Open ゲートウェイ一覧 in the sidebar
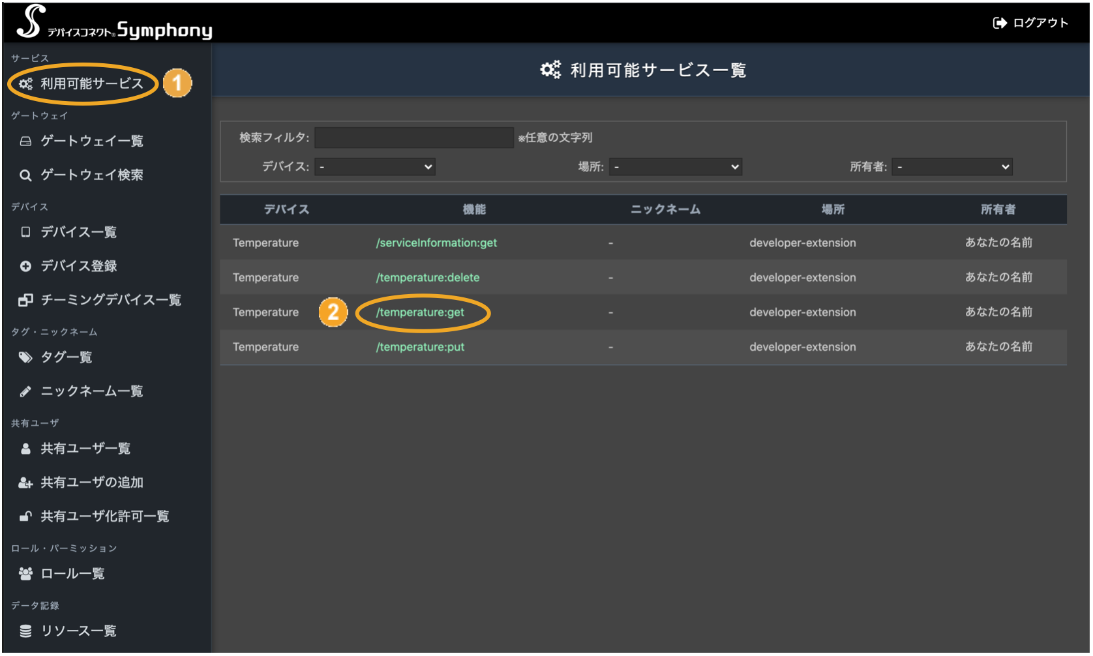This screenshot has width=1093, height=656. pos(92,142)
